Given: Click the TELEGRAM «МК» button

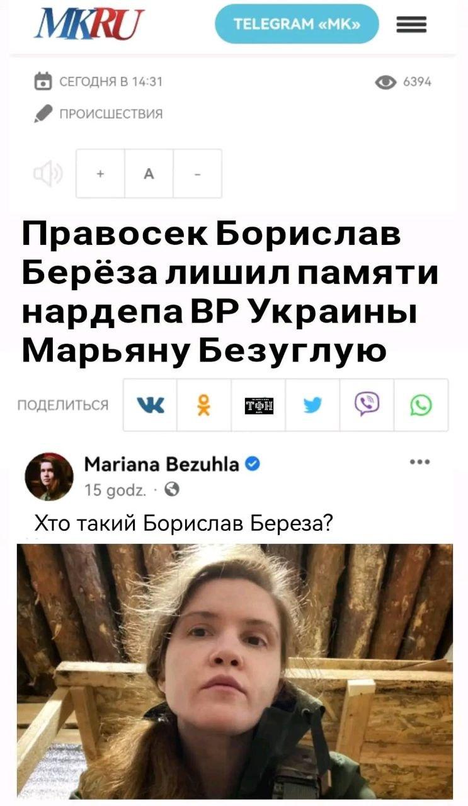Looking at the screenshot, I should 297,24.
